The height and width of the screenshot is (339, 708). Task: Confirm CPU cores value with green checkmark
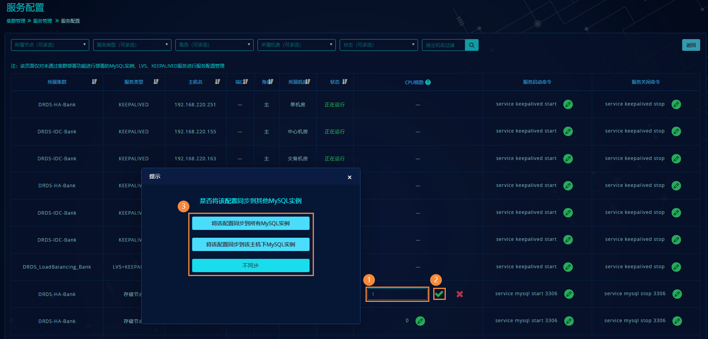(439, 294)
